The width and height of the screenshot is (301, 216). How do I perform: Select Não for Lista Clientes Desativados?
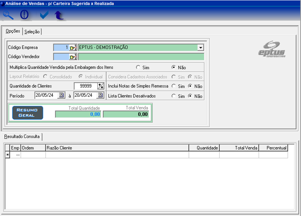coord(190,96)
